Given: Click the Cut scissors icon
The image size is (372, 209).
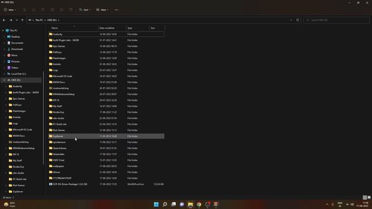Looking at the screenshot, I should [x=24, y=10].
